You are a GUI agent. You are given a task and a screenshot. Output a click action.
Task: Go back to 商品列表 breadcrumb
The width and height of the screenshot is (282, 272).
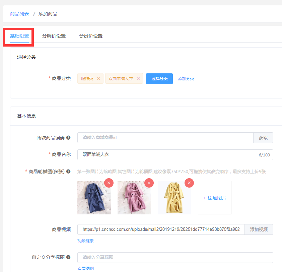coord(19,14)
